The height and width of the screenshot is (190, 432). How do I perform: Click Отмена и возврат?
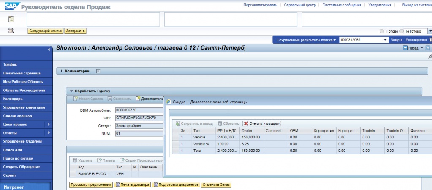coord(262,124)
